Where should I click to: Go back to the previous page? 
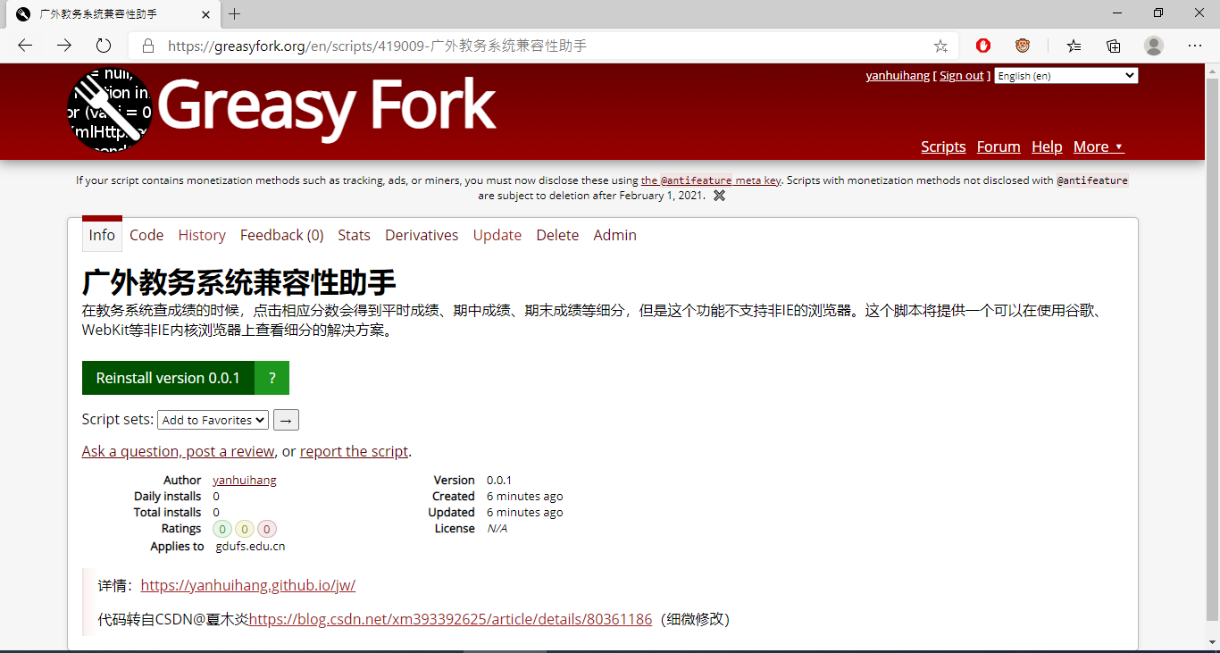click(x=25, y=46)
